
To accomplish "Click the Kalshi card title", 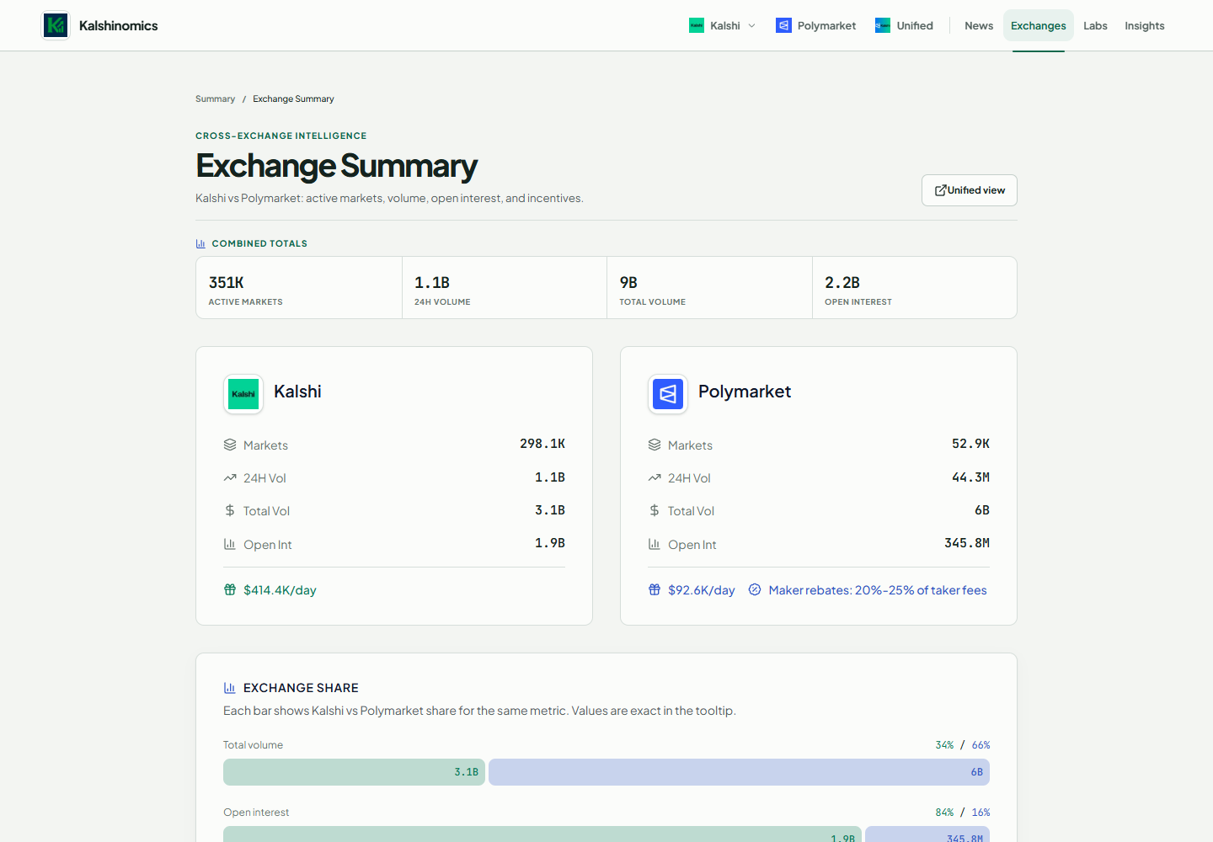I will [297, 392].
